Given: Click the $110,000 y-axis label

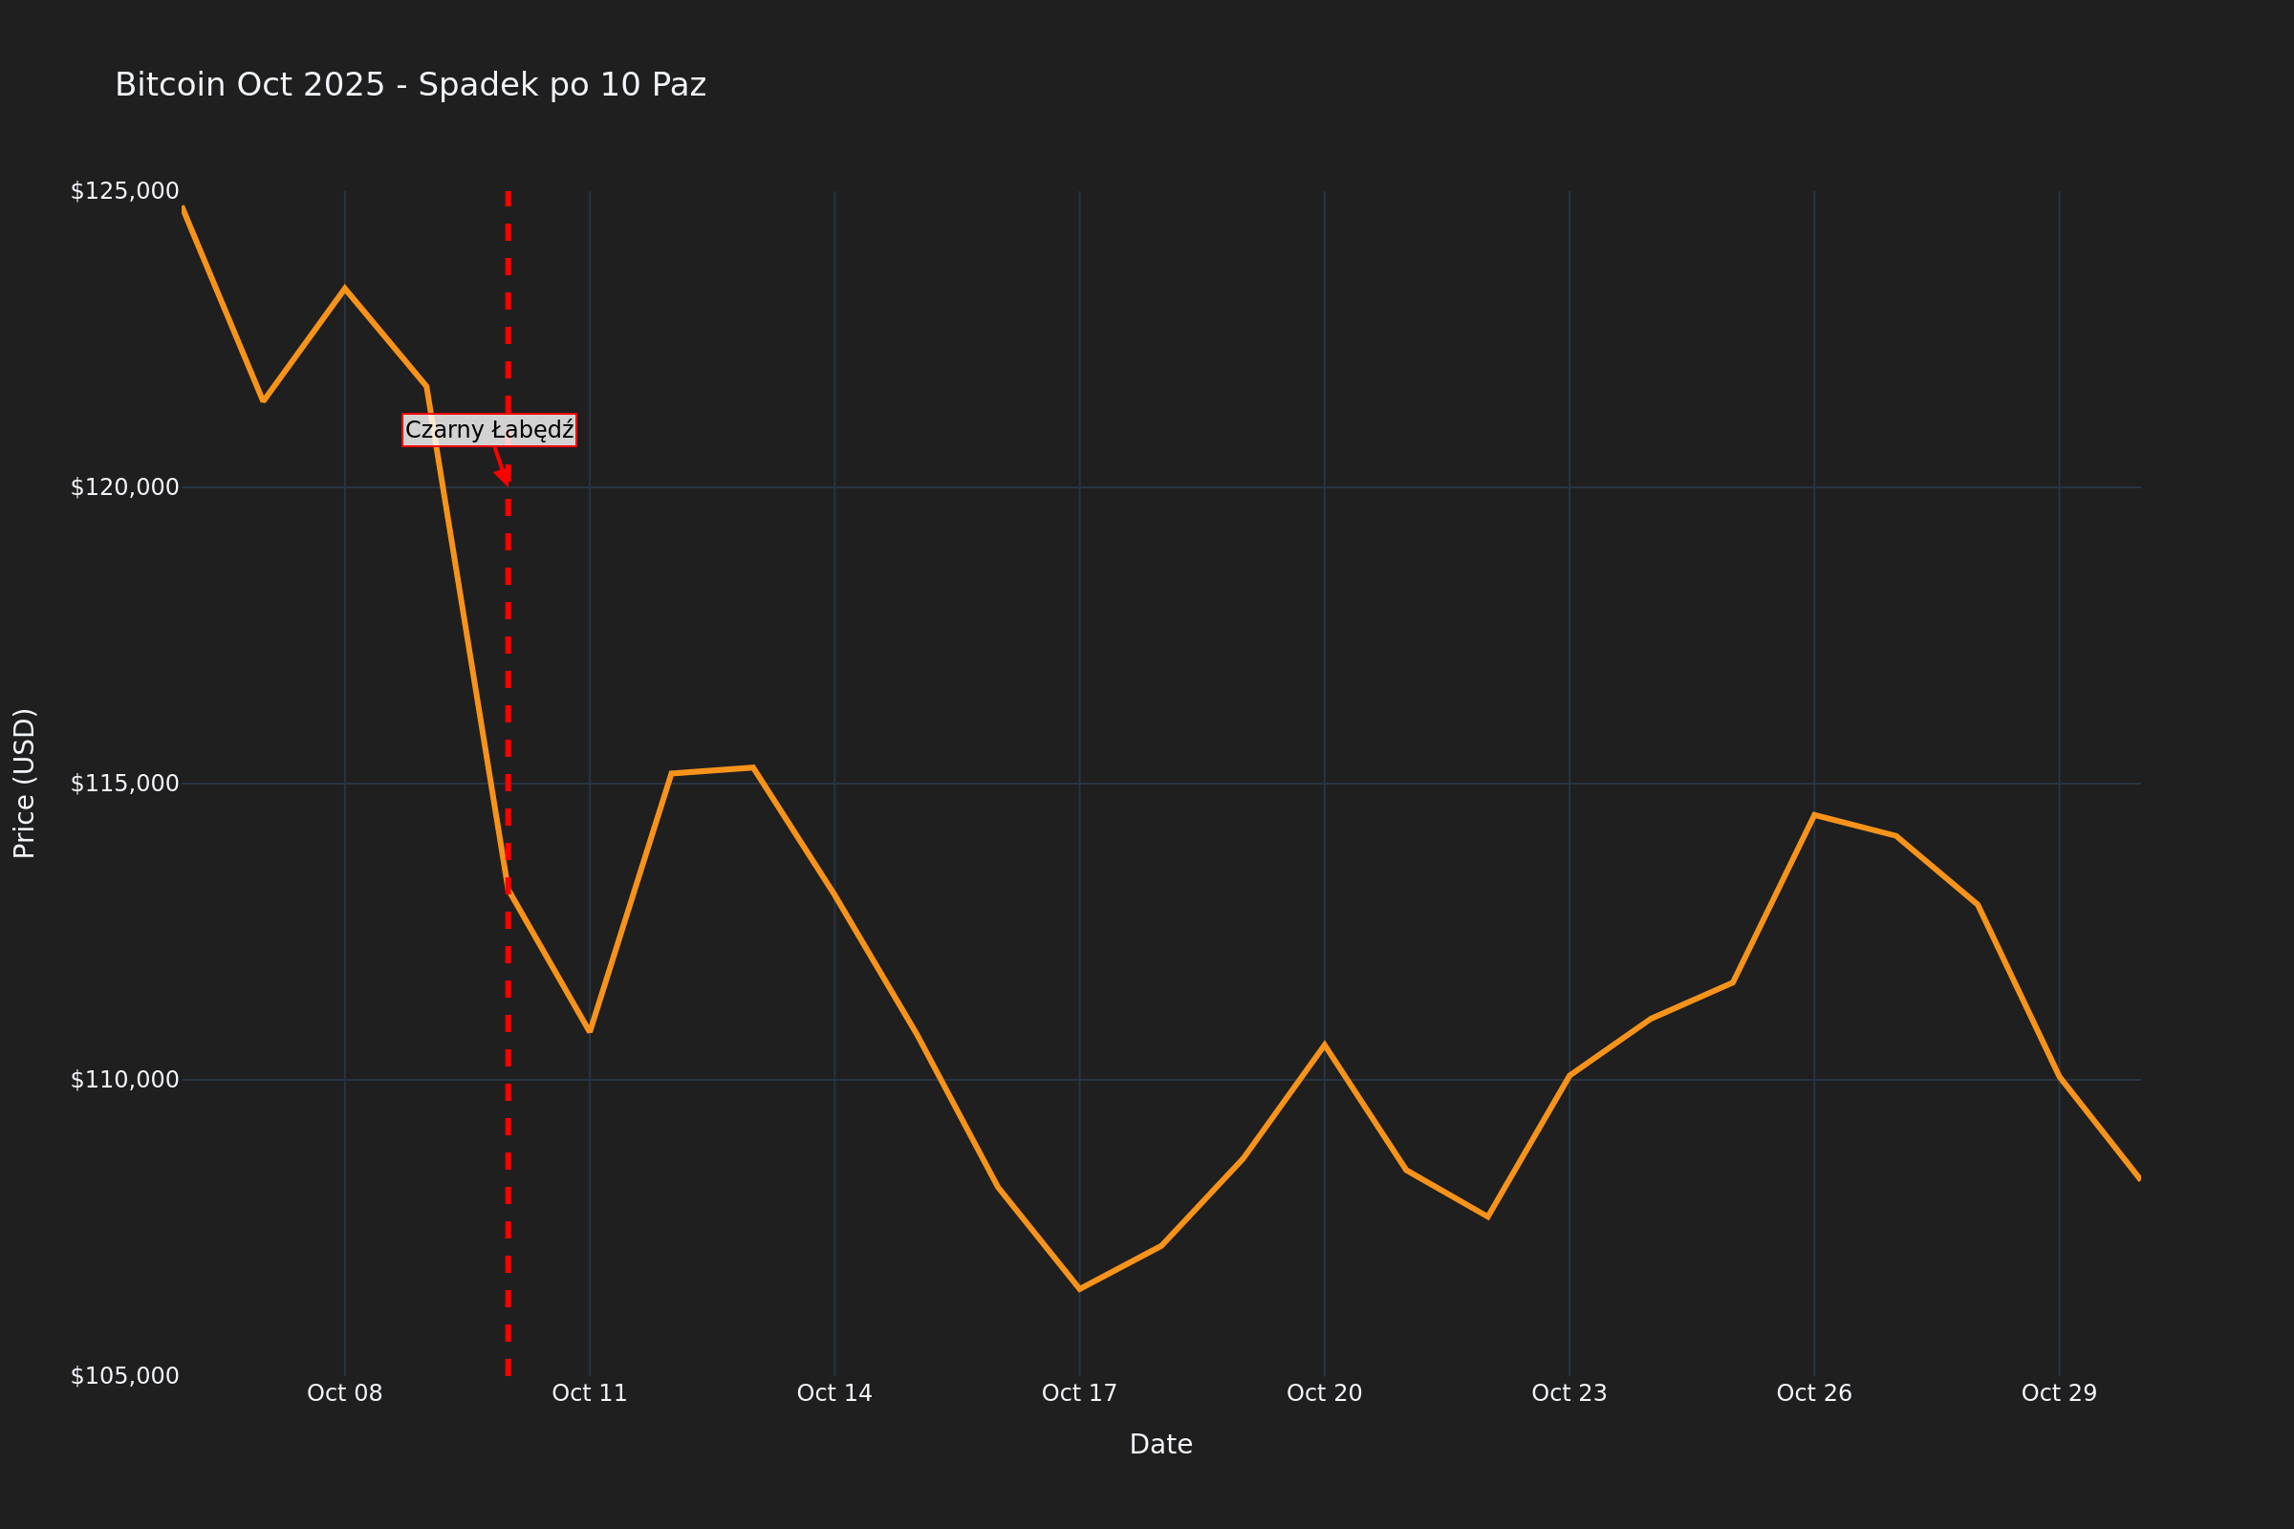Looking at the screenshot, I should pyautogui.click(x=125, y=1080).
